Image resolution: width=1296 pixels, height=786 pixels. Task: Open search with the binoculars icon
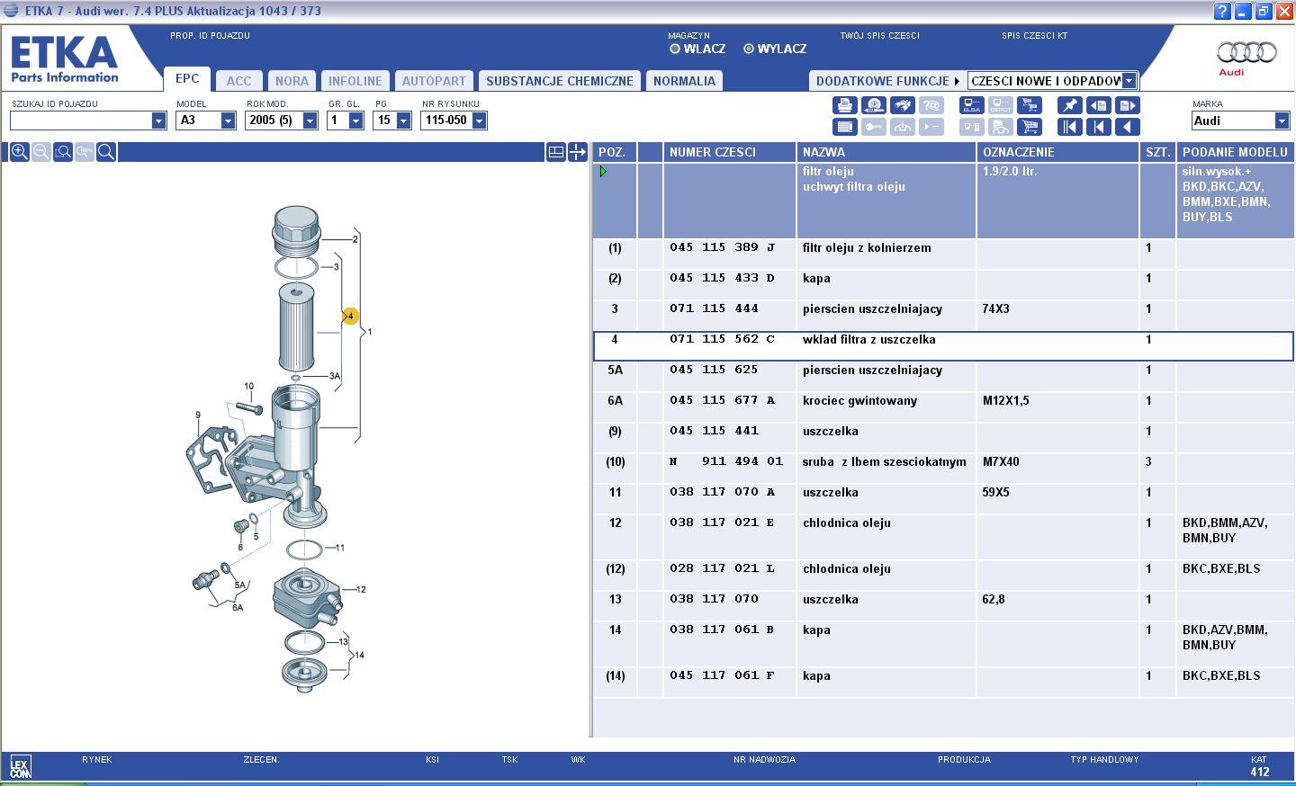[902, 105]
